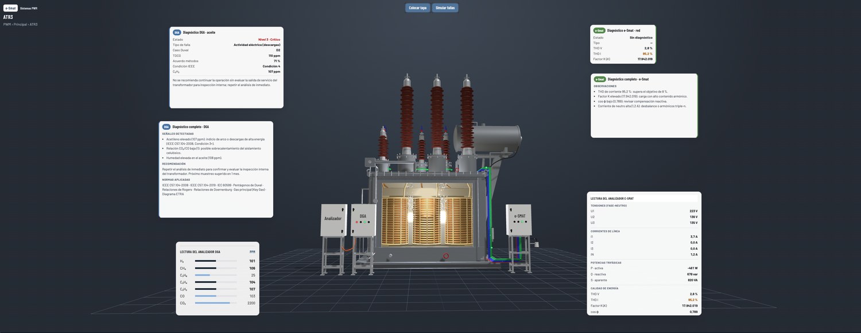
Task: Click the U1 '223 V' voltage reading
Action: point(694,211)
